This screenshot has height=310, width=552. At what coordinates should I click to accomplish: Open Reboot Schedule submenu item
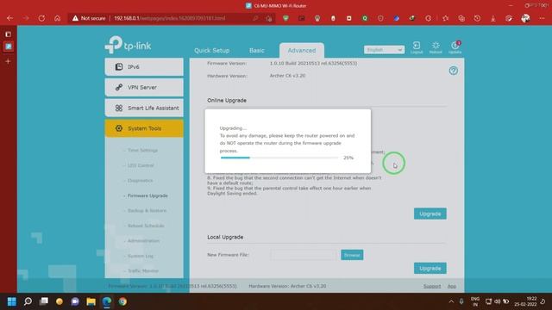[146, 226]
